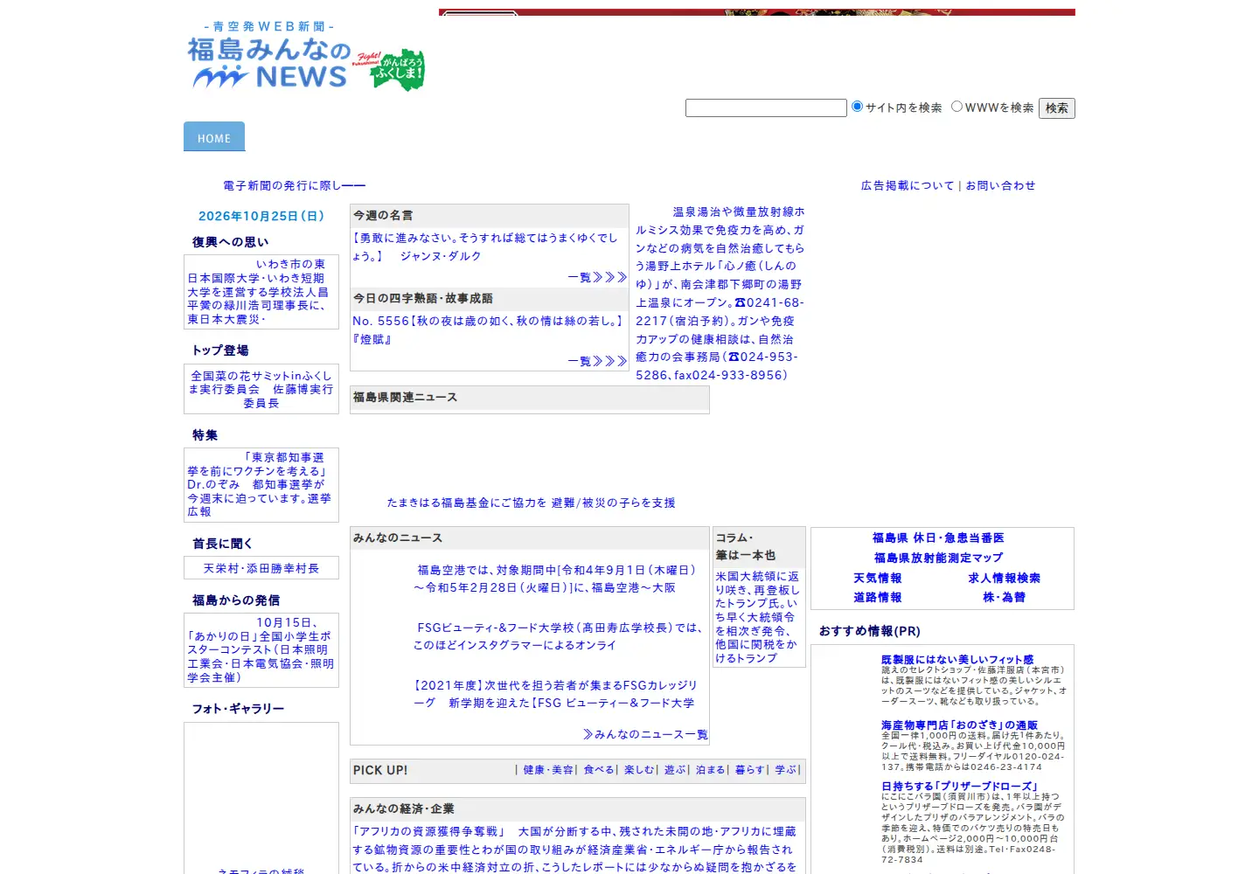Open 広告掲載について link
The image size is (1259, 874).
coord(908,186)
